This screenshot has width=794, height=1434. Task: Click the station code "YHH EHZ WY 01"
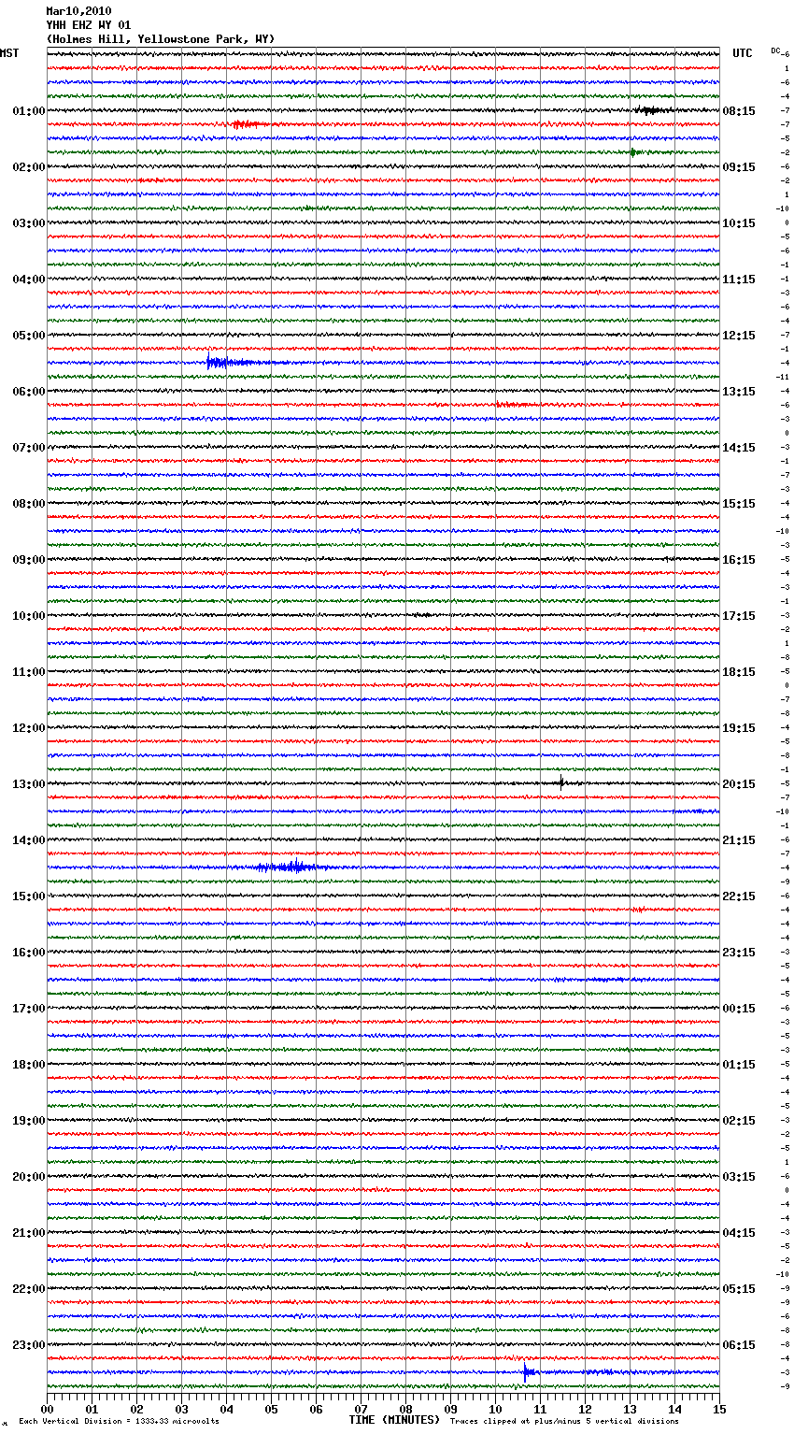point(89,25)
